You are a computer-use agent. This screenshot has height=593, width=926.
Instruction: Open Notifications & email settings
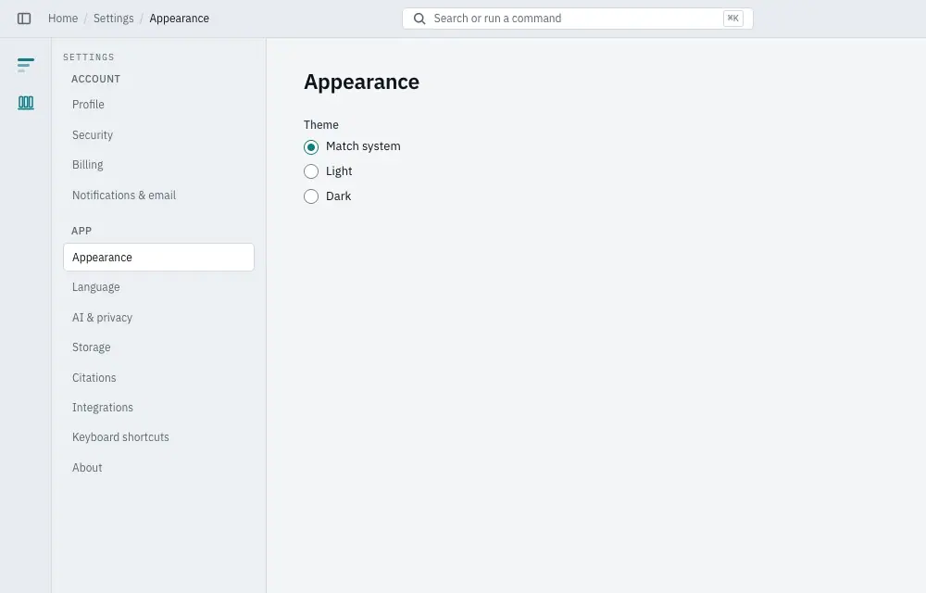pos(158,196)
